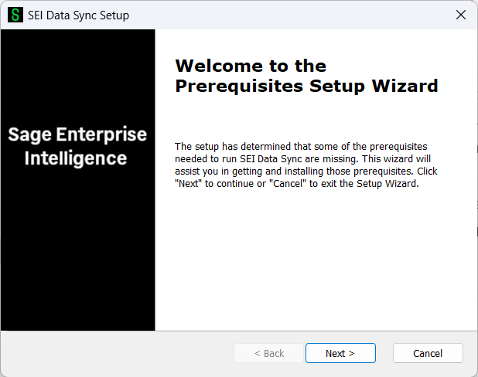Click the empty top area of the black banner

[x=77, y=70]
